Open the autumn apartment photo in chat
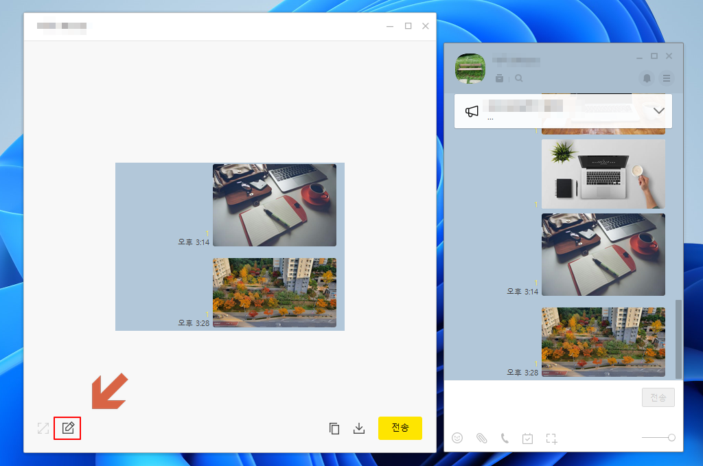The image size is (703, 466). pyautogui.click(x=603, y=342)
